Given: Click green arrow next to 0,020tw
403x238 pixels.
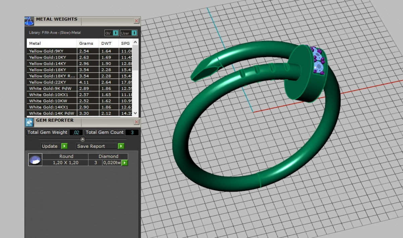Looking at the screenshot, I should pos(125,163).
